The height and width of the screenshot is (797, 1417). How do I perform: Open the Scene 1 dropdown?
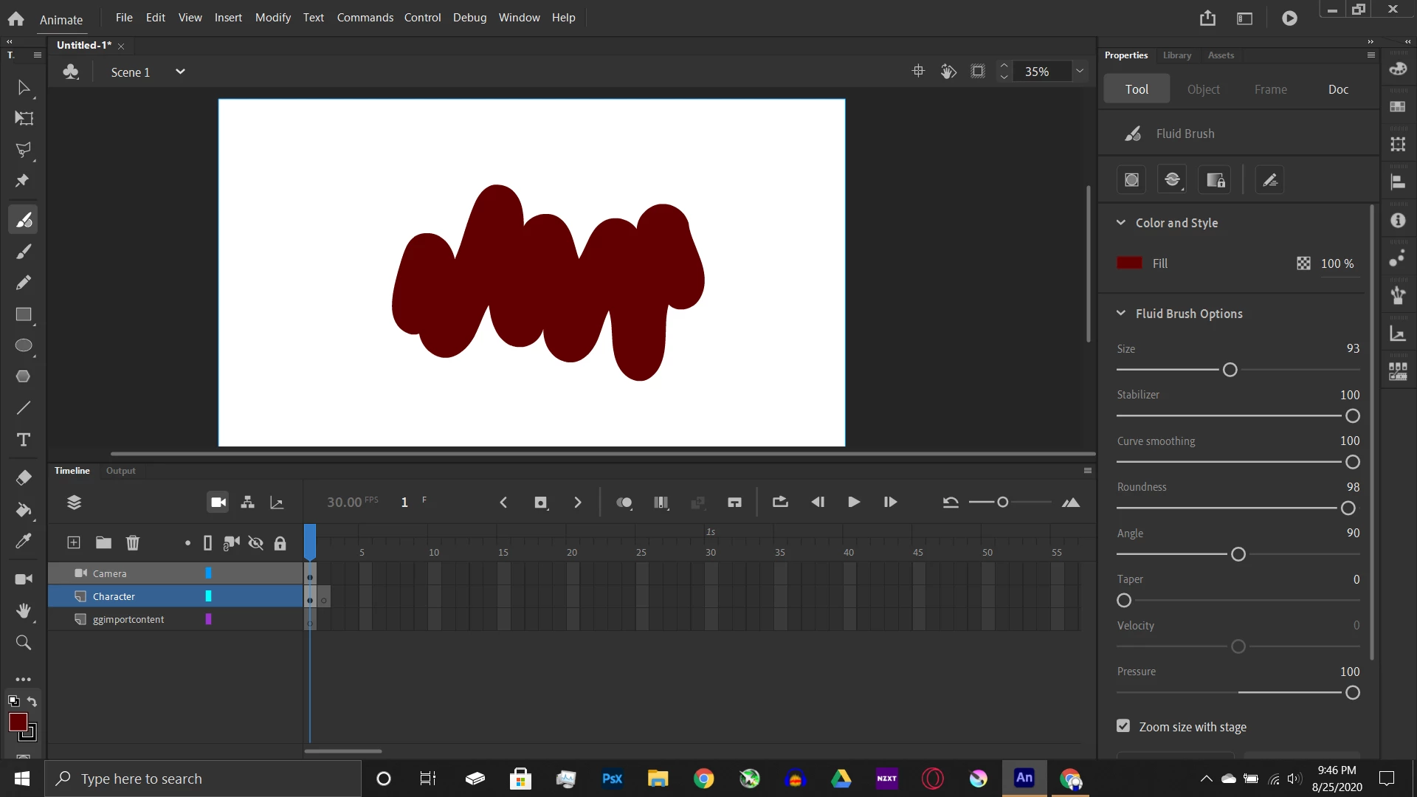click(180, 72)
